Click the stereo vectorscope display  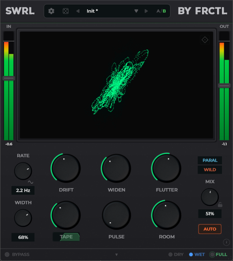[117, 85]
